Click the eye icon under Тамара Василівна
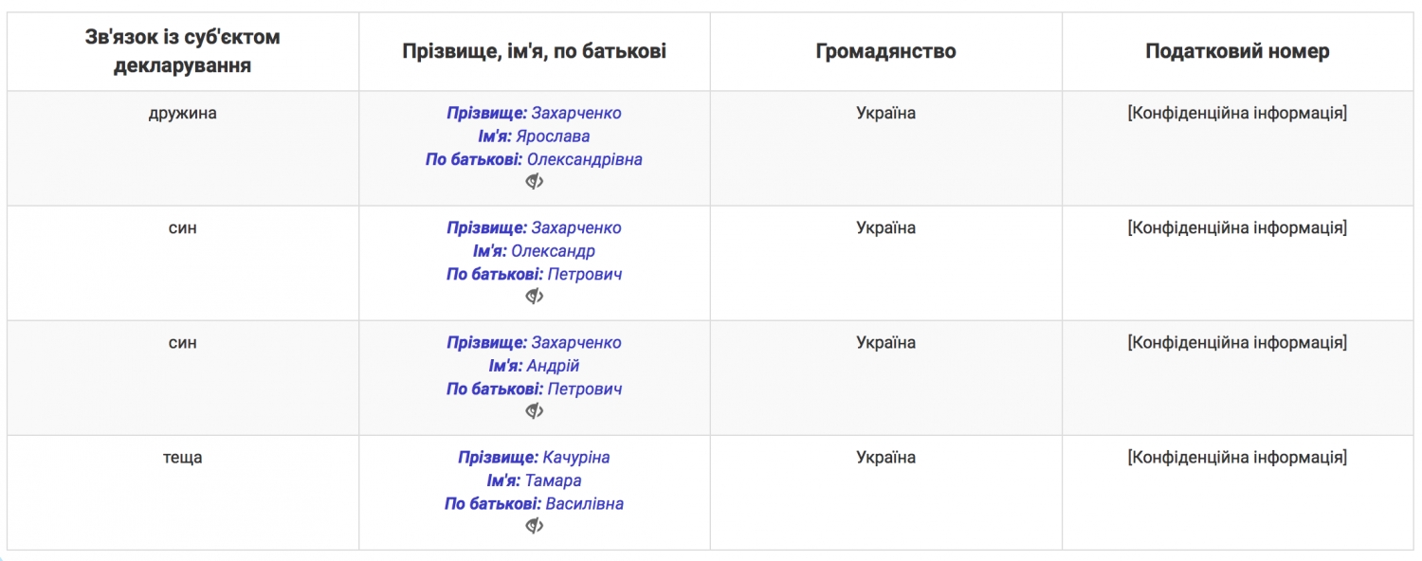 tap(535, 526)
